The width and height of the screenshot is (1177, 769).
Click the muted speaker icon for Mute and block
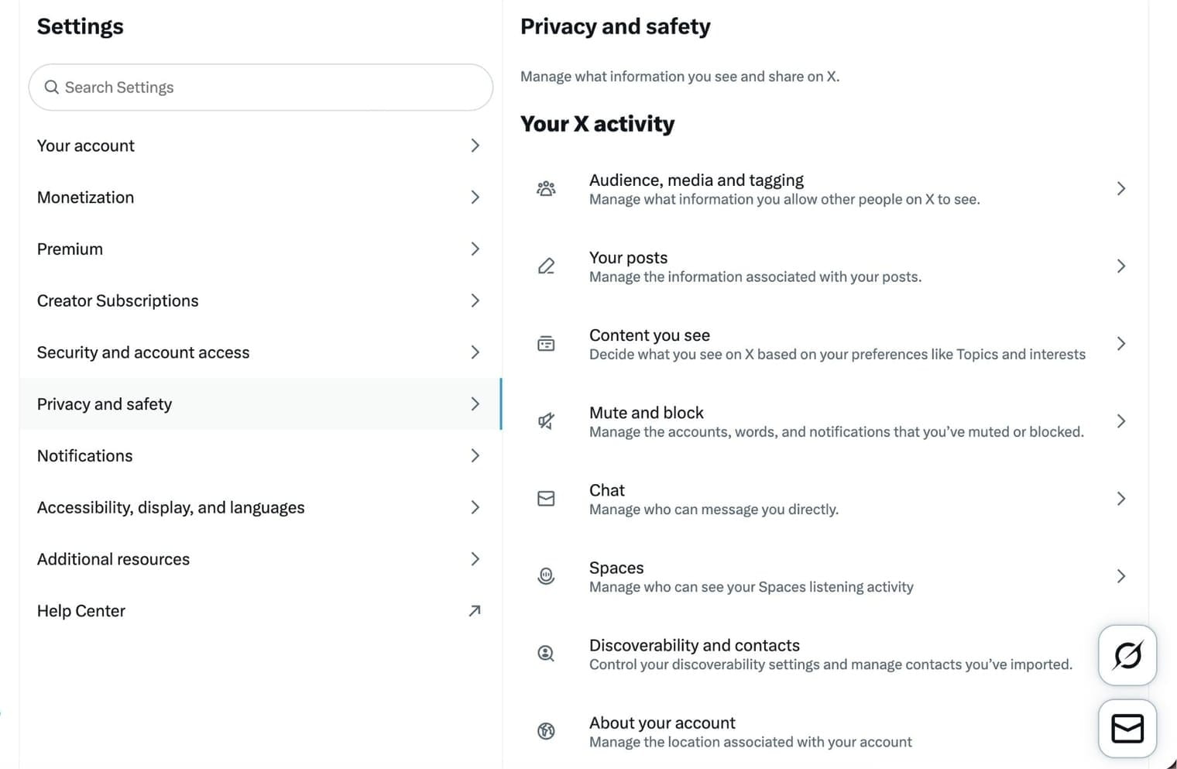546,421
